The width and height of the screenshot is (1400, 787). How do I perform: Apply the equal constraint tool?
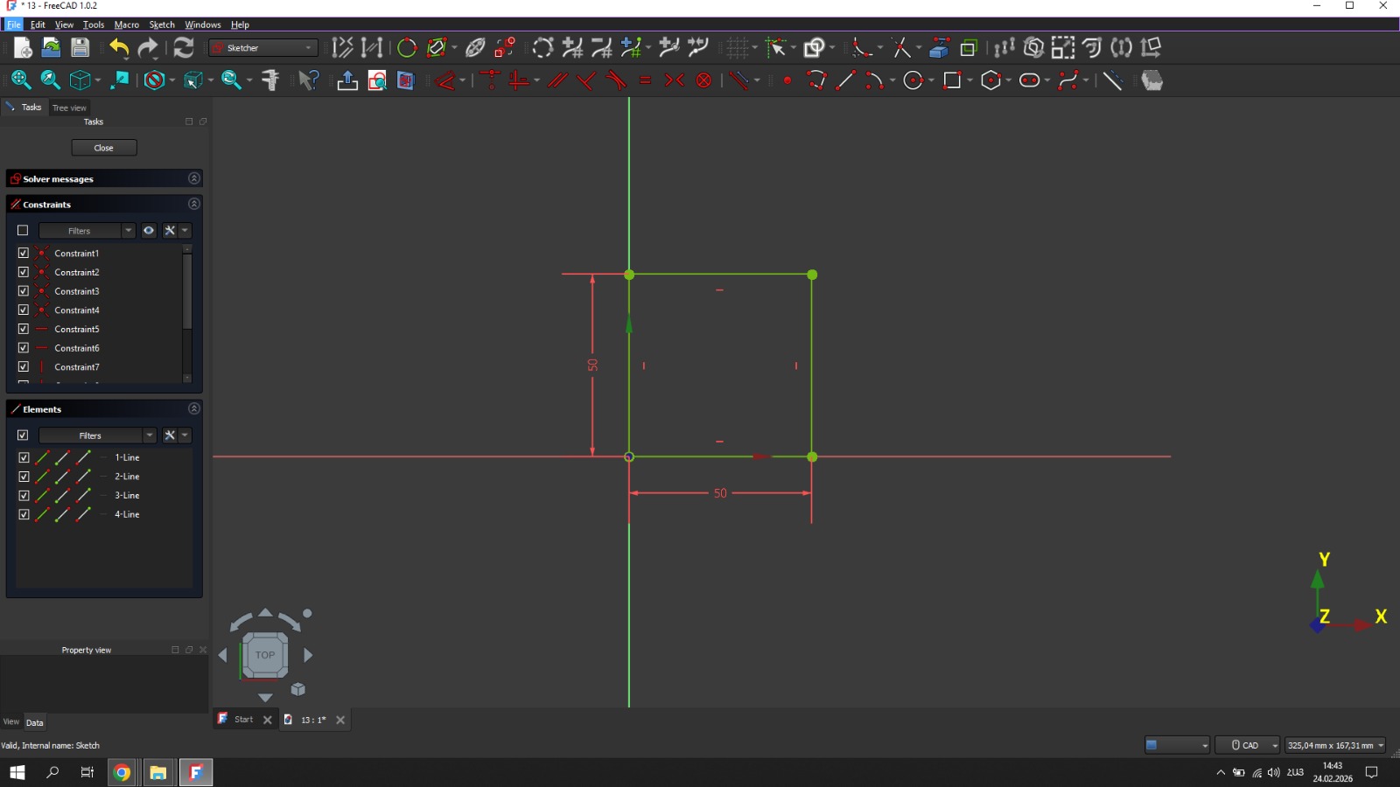(x=646, y=80)
